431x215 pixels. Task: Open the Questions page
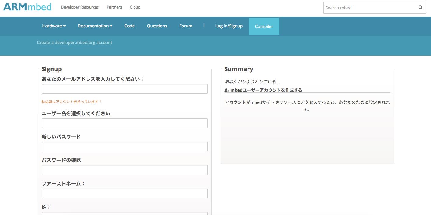157,26
